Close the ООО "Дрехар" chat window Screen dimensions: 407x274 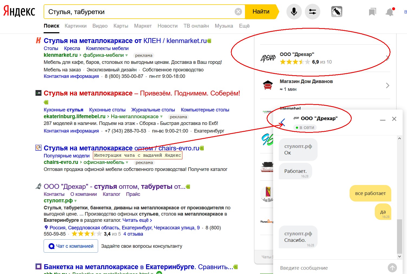[394, 119]
